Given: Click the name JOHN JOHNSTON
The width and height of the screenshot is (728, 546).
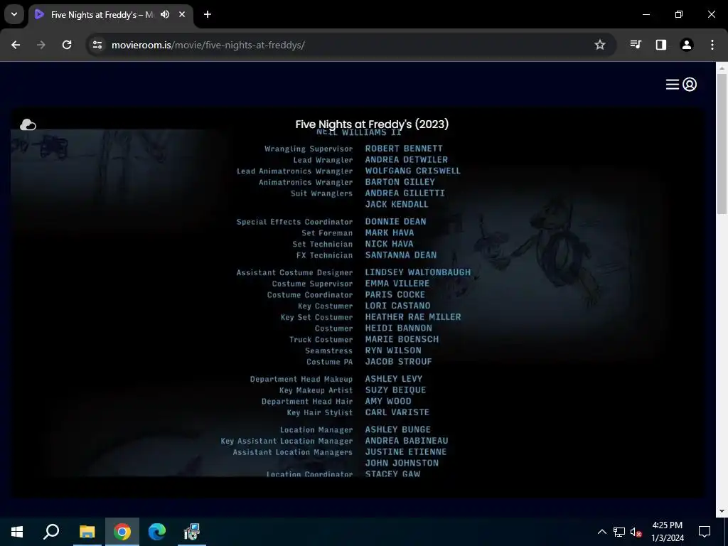Looking at the screenshot, I should coord(402,464).
